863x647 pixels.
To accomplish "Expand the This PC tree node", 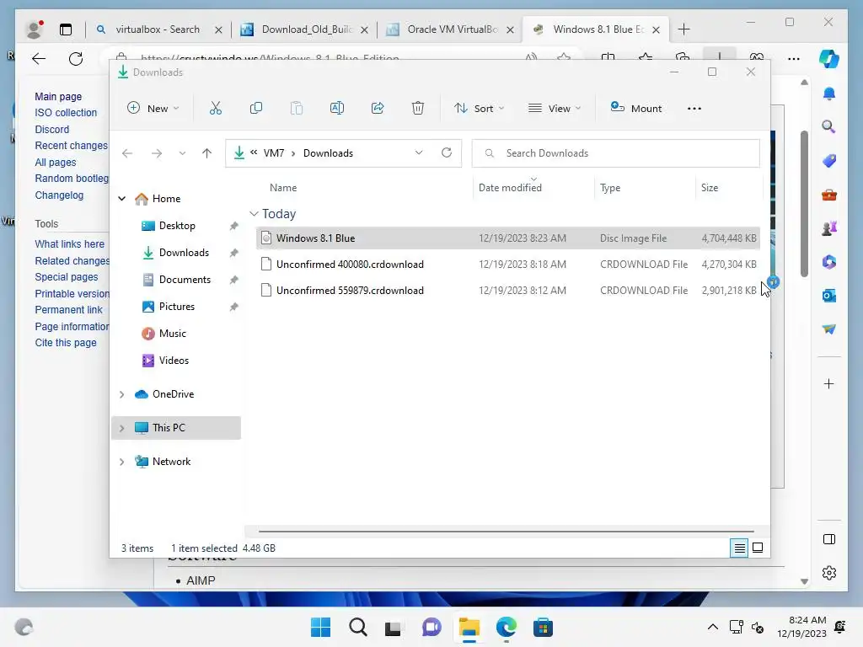I will [122, 428].
